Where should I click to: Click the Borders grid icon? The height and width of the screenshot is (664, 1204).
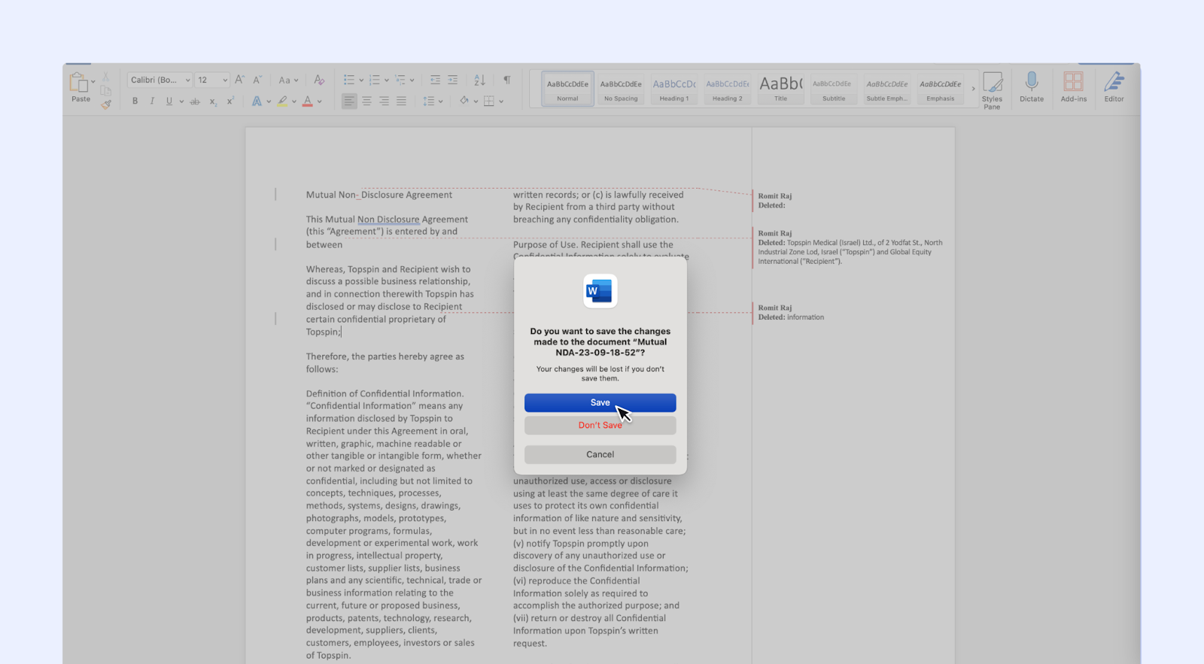tap(489, 101)
